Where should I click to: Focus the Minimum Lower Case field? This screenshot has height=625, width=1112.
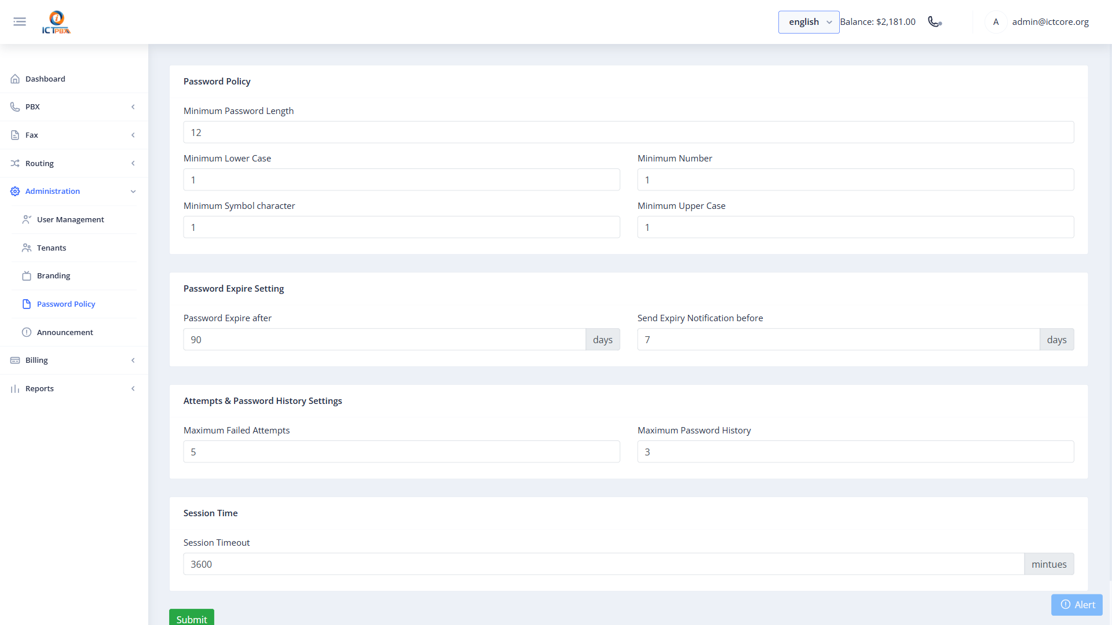401,180
